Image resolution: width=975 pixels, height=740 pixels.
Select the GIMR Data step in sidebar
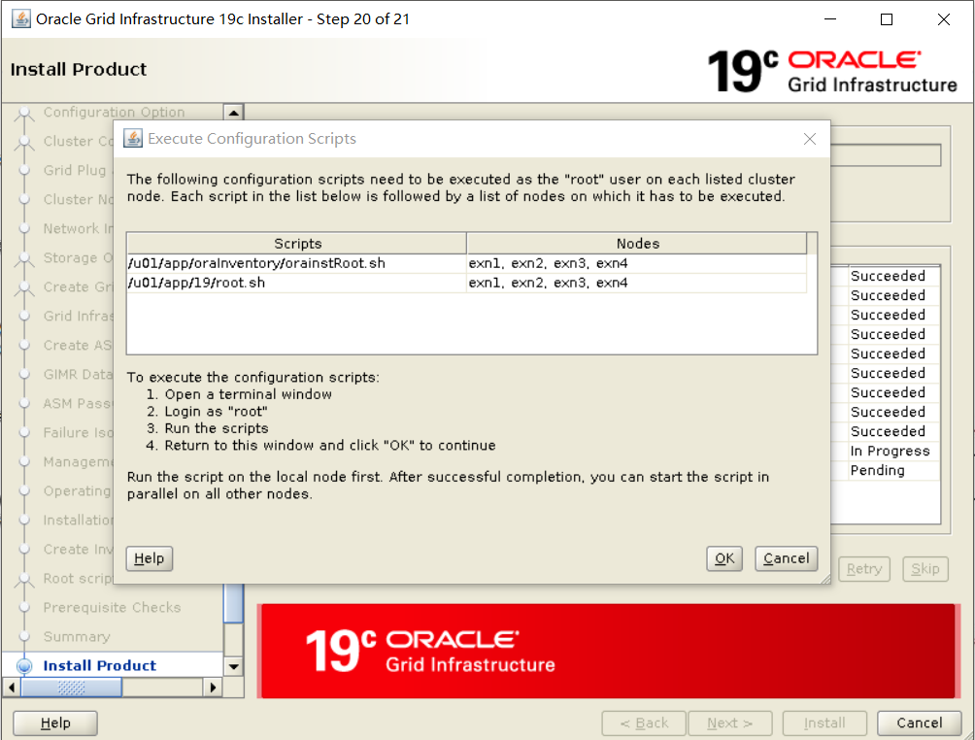[x=78, y=374]
